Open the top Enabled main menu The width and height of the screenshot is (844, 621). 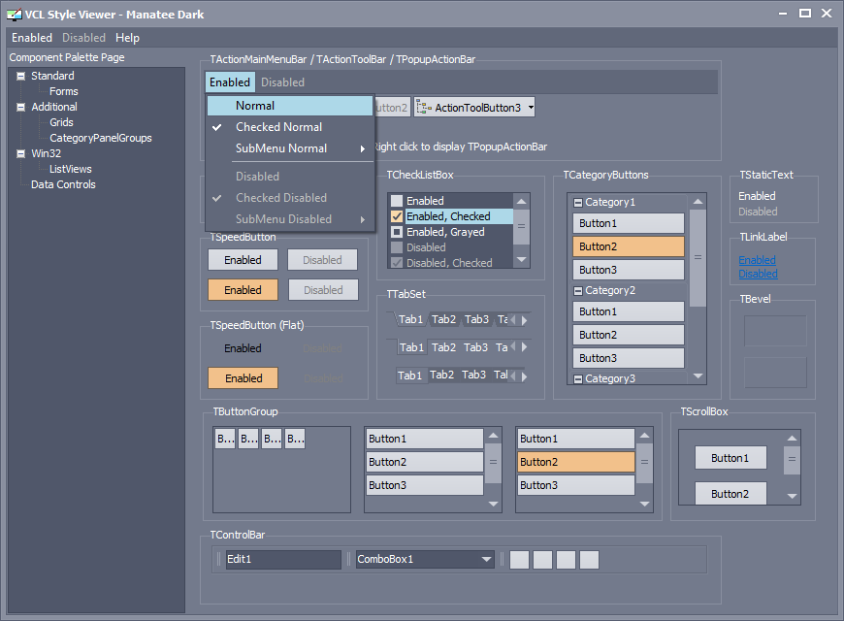32,38
